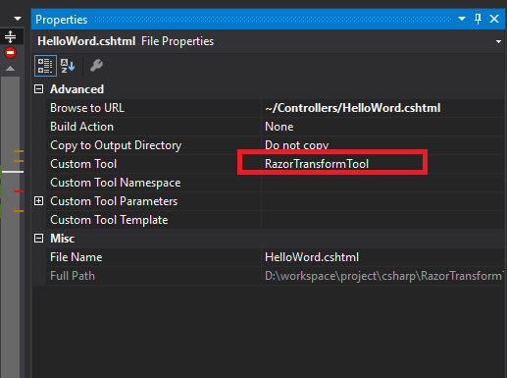Click the Build Action value None

(x=279, y=127)
